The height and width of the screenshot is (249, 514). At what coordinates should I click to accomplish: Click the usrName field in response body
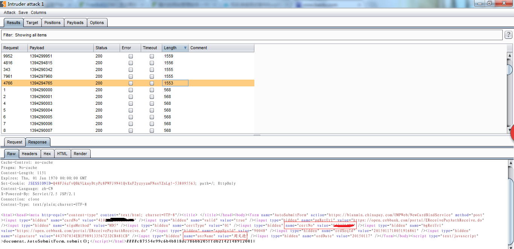(x=215, y=236)
